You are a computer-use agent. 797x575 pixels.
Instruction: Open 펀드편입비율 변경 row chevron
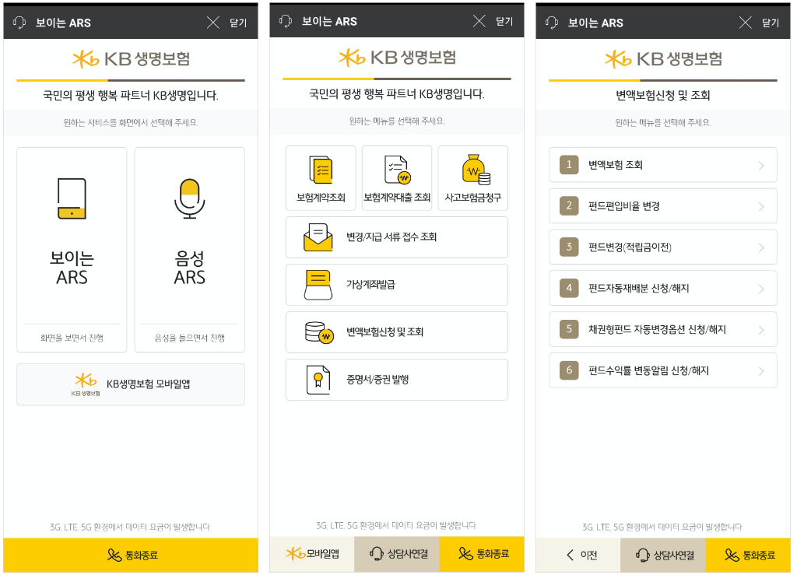pyautogui.click(x=761, y=207)
